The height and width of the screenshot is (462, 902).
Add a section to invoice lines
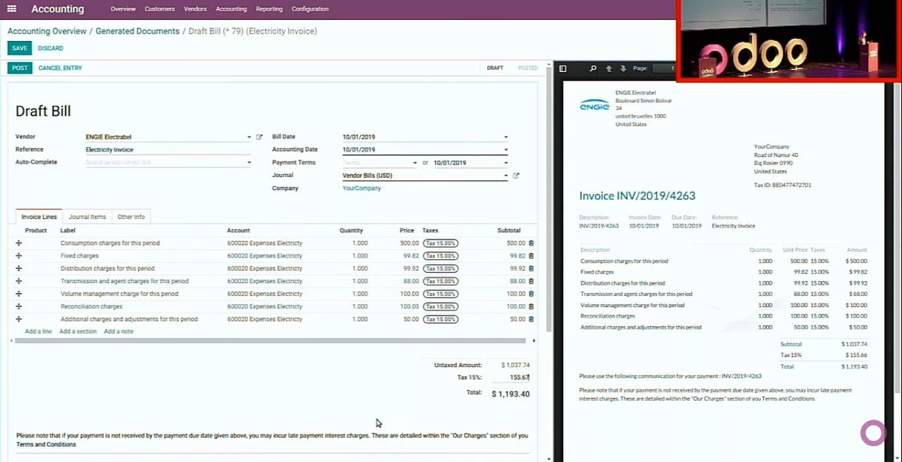point(78,331)
